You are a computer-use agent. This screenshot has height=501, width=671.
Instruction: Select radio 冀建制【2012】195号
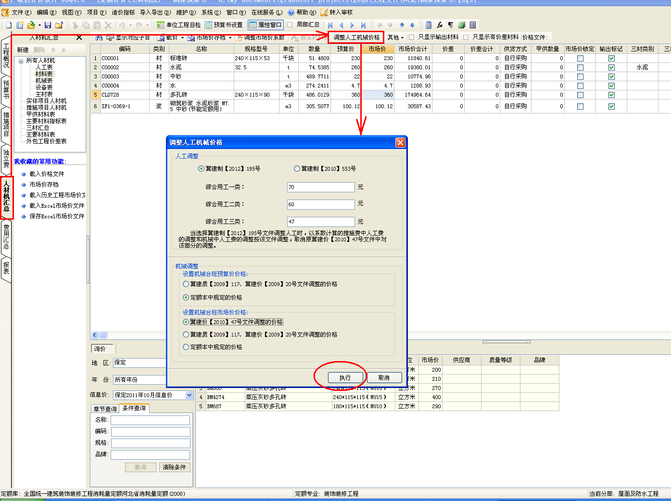(x=201, y=169)
